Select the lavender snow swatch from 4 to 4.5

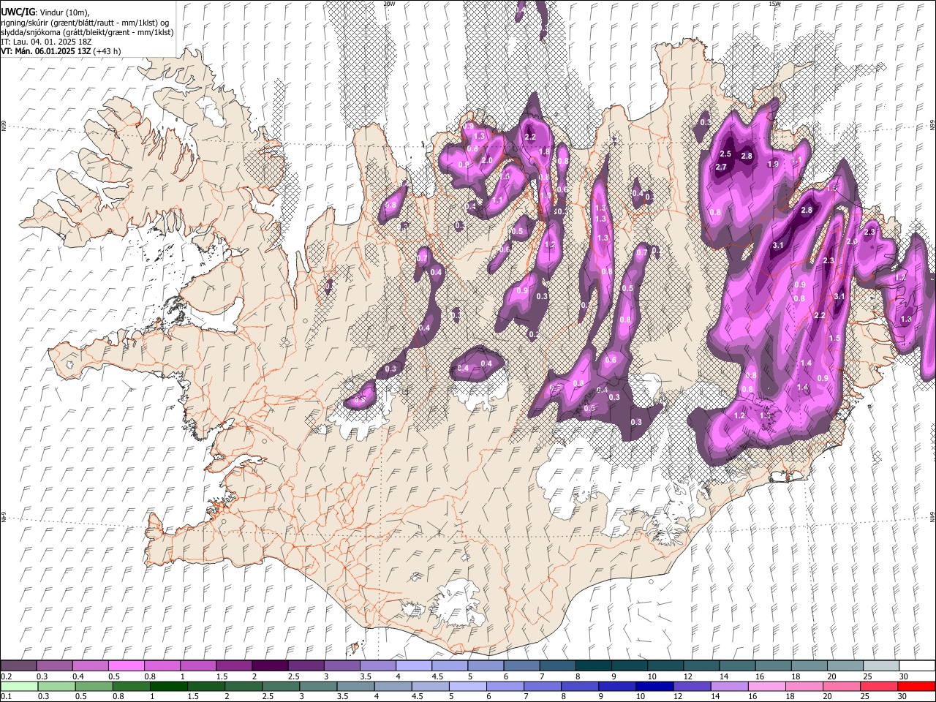tap(413, 666)
